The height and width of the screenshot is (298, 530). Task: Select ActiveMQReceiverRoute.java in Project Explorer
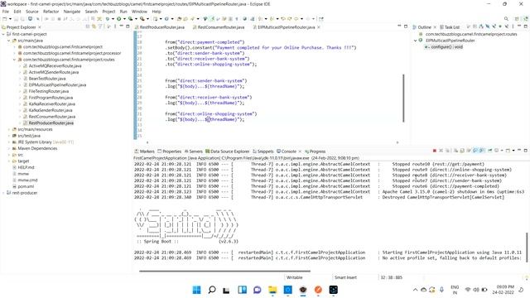(x=55, y=66)
